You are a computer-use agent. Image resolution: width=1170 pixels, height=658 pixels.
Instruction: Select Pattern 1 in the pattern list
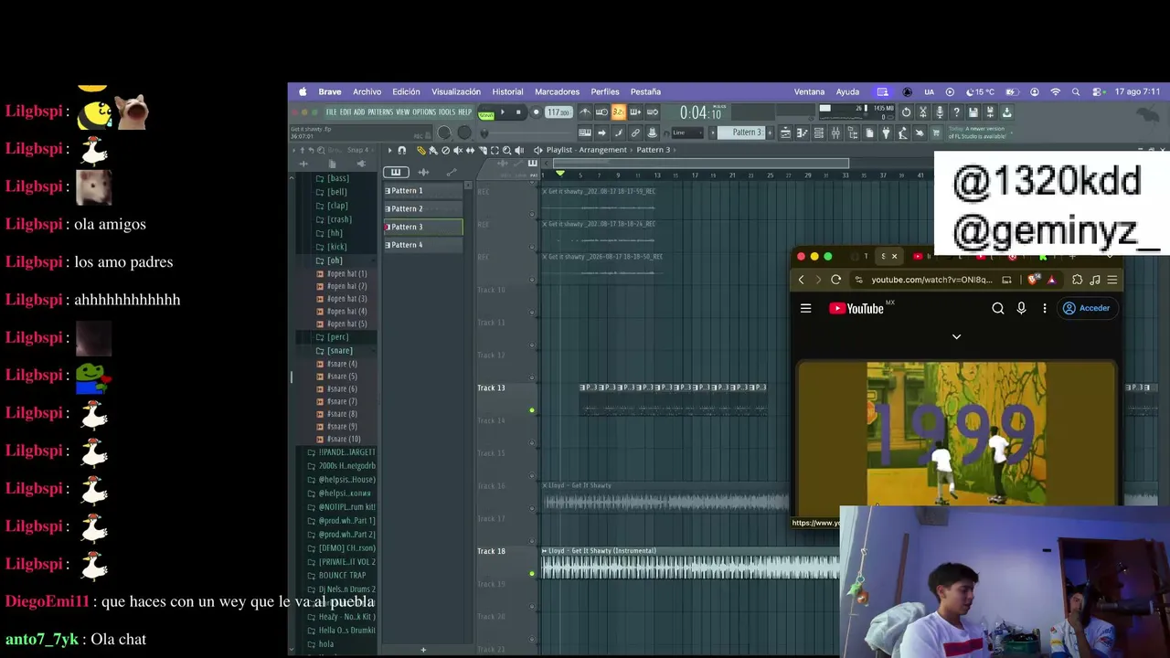[423, 191]
